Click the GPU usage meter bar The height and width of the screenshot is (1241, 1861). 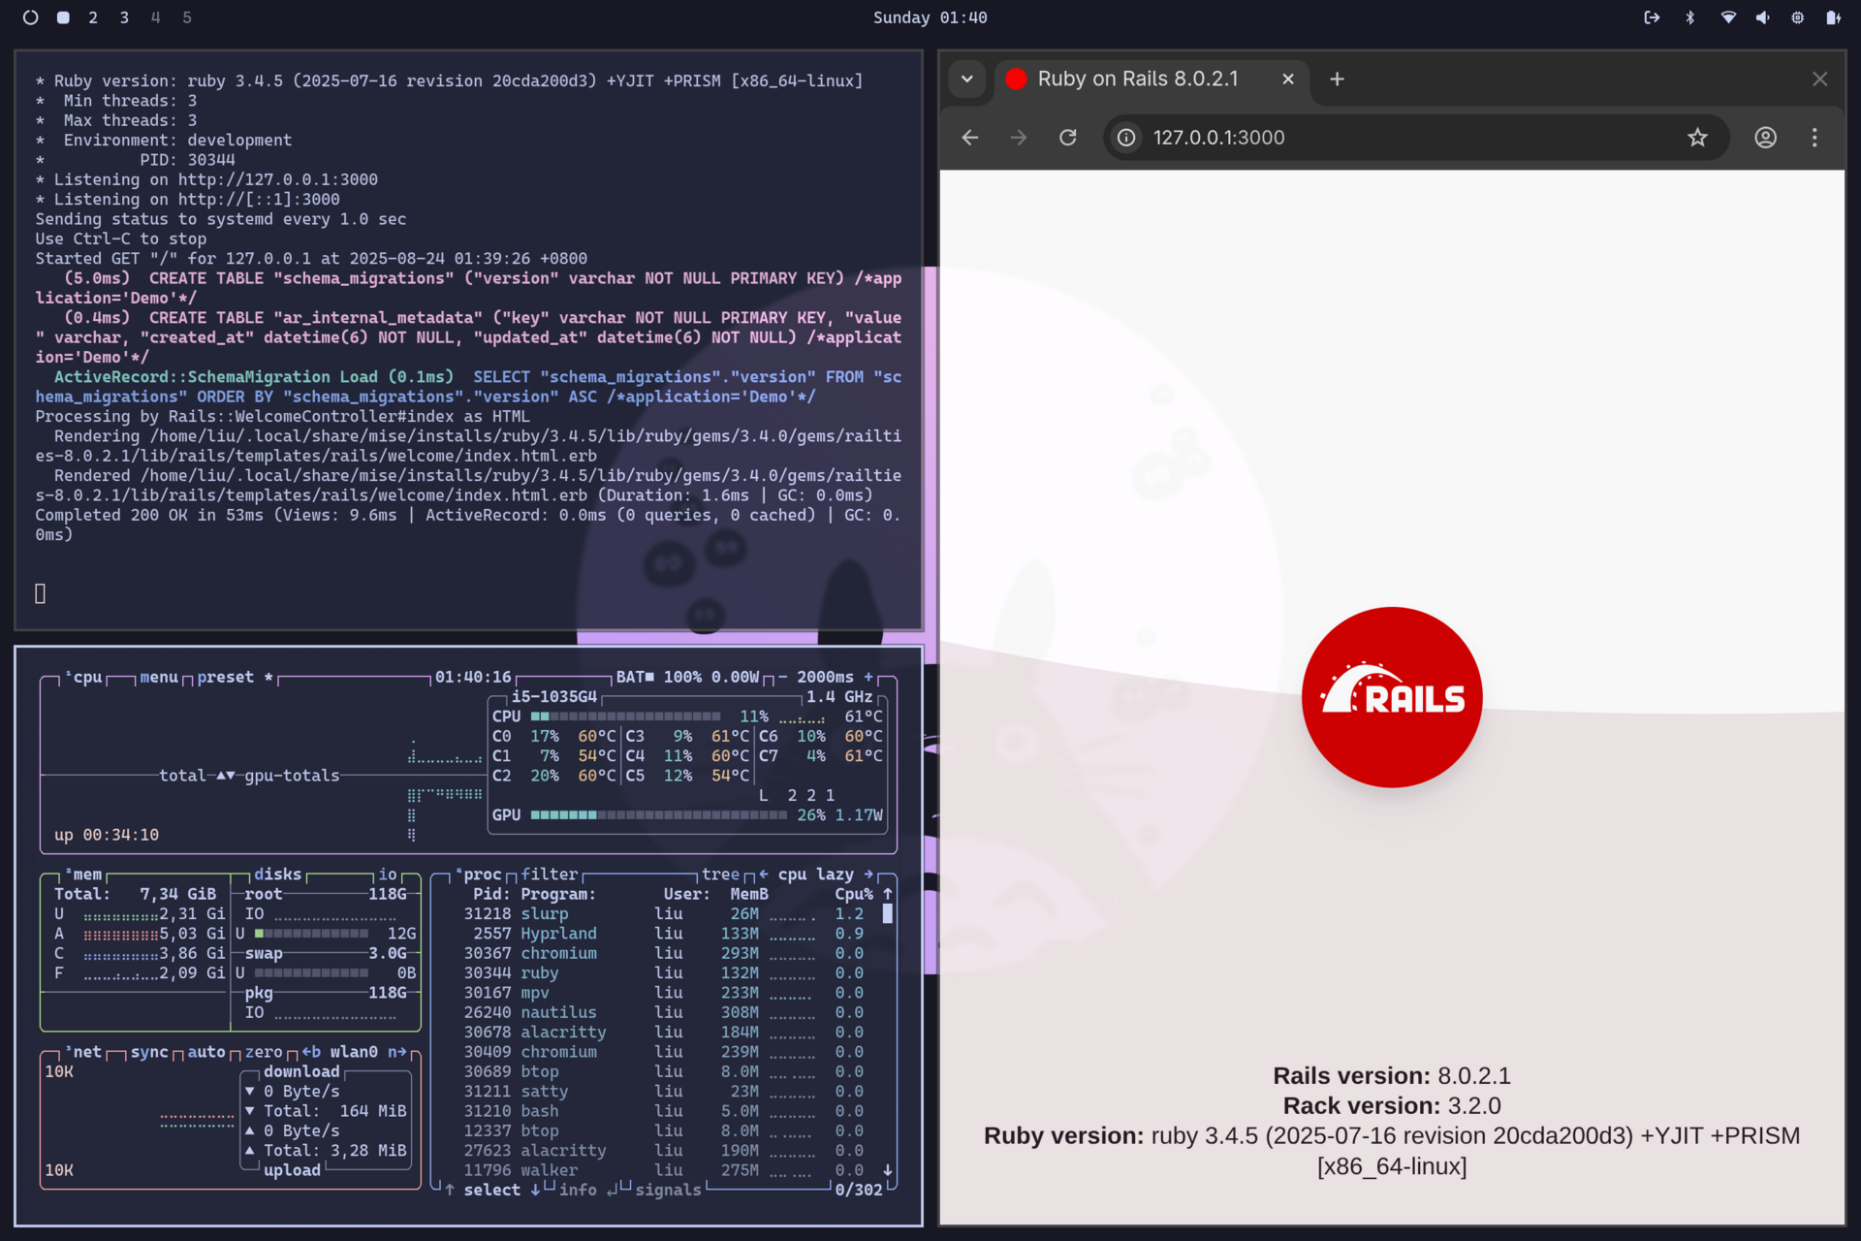tap(659, 815)
